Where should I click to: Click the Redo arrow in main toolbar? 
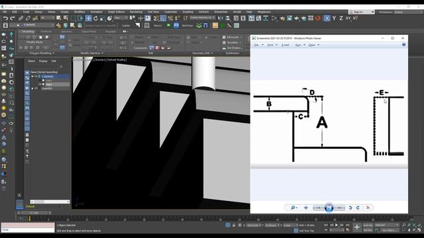pos(13,19)
